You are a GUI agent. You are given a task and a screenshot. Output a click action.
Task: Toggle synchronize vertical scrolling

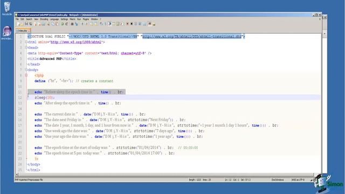92,24
